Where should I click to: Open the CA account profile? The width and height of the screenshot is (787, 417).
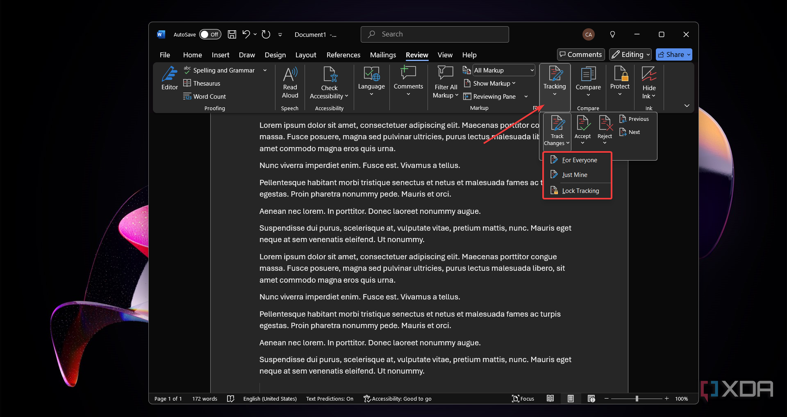(x=589, y=34)
